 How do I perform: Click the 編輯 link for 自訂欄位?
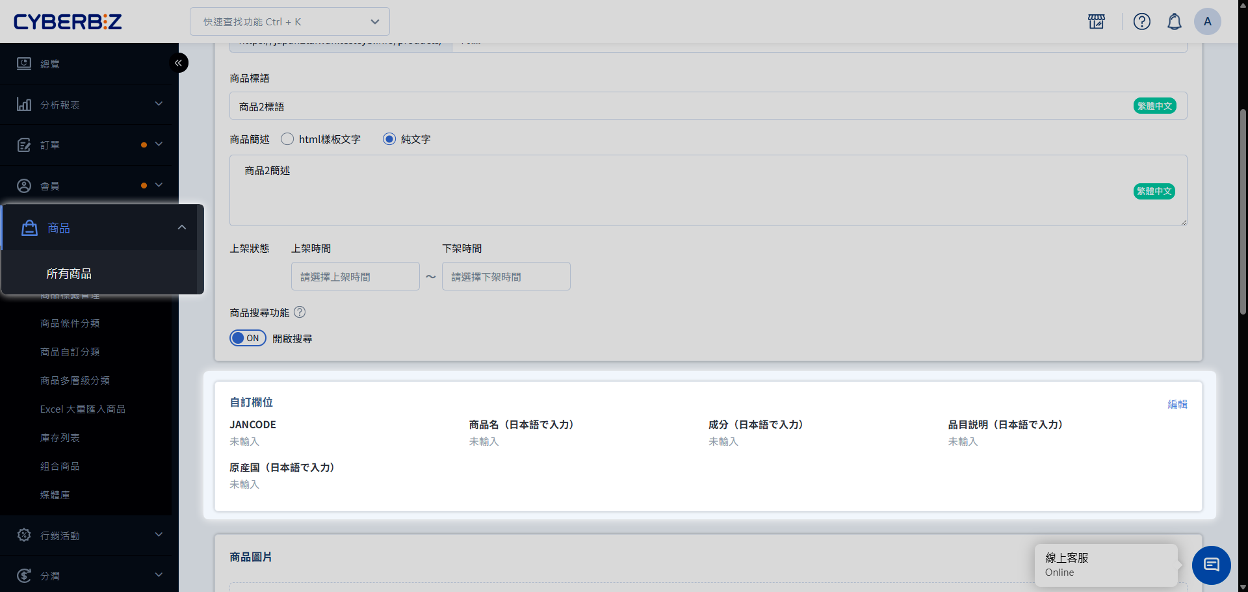click(x=1177, y=404)
